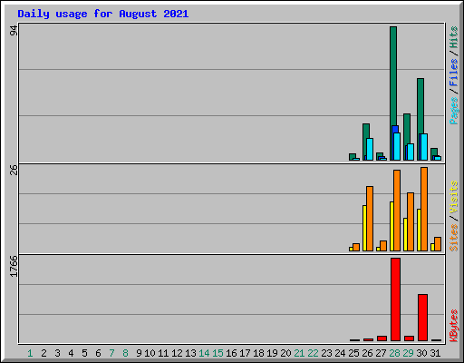The image size is (464, 363).
Task: Click day label 1 on the x-axis
Action: pyautogui.click(x=30, y=353)
